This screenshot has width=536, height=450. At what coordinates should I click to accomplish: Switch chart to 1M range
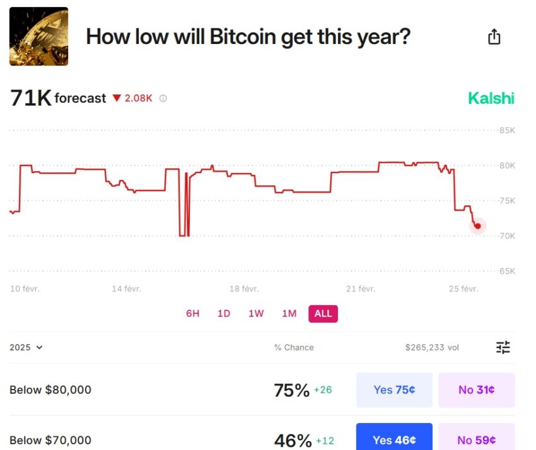289,313
